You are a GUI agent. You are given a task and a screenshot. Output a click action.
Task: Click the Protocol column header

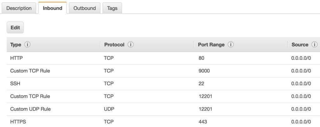(x=114, y=45)
